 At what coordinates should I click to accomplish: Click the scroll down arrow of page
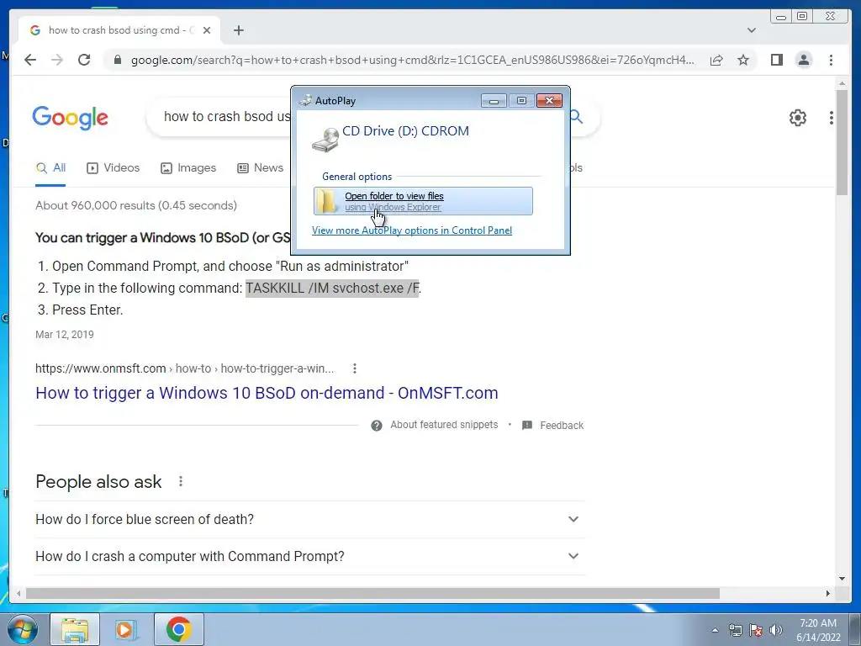tap(842, 579)
